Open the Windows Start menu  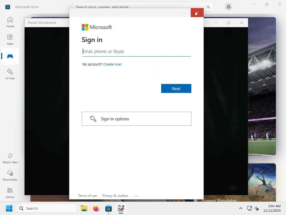(9, 208)
